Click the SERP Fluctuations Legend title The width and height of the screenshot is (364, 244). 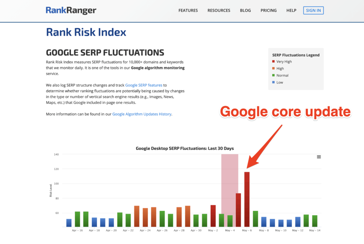(x=296, y=55)
